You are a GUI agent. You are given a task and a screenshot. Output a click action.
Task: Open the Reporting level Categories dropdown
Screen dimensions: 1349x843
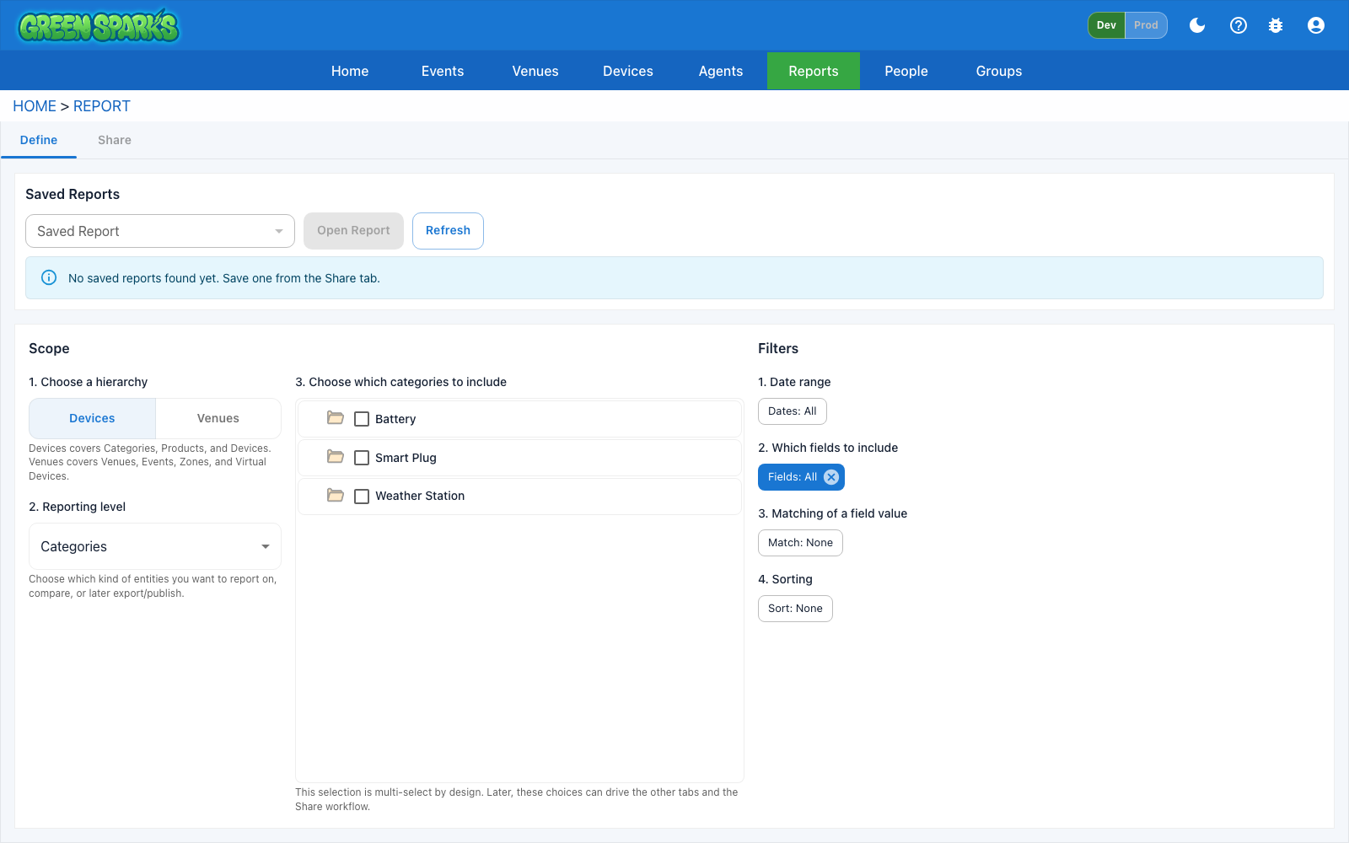coord(155,546)
